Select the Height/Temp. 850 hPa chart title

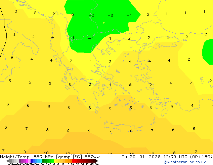(x=50, y=157)
